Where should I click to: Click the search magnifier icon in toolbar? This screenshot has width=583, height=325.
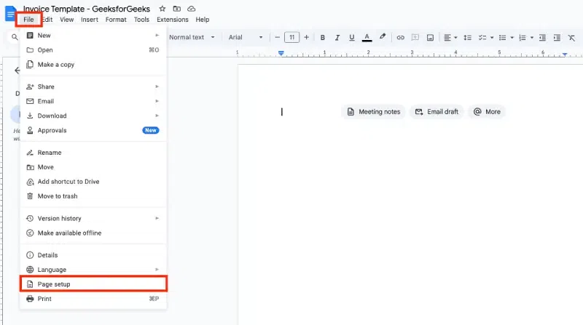pos(15,37)
